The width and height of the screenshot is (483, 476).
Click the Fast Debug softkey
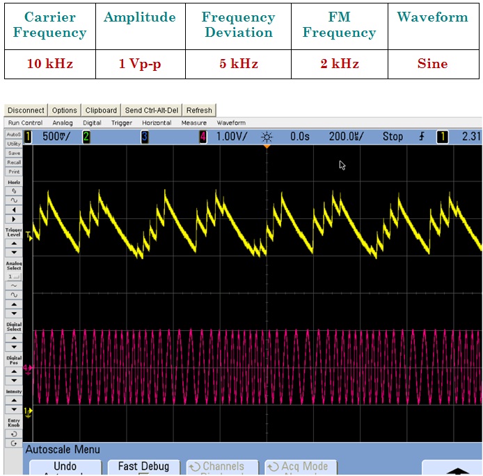point(143,468)
